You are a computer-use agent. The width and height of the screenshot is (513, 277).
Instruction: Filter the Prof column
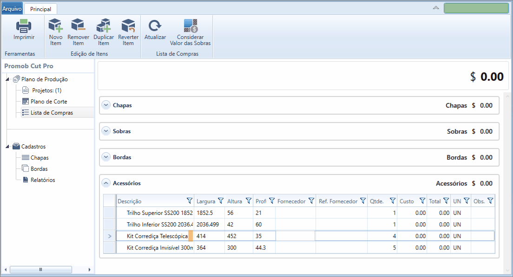271,200
